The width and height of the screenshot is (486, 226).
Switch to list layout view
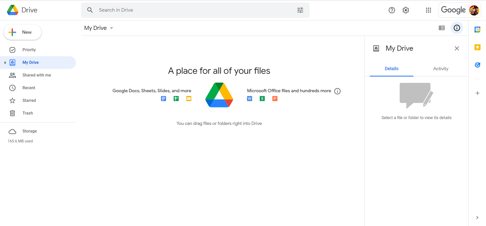[442, 28]
